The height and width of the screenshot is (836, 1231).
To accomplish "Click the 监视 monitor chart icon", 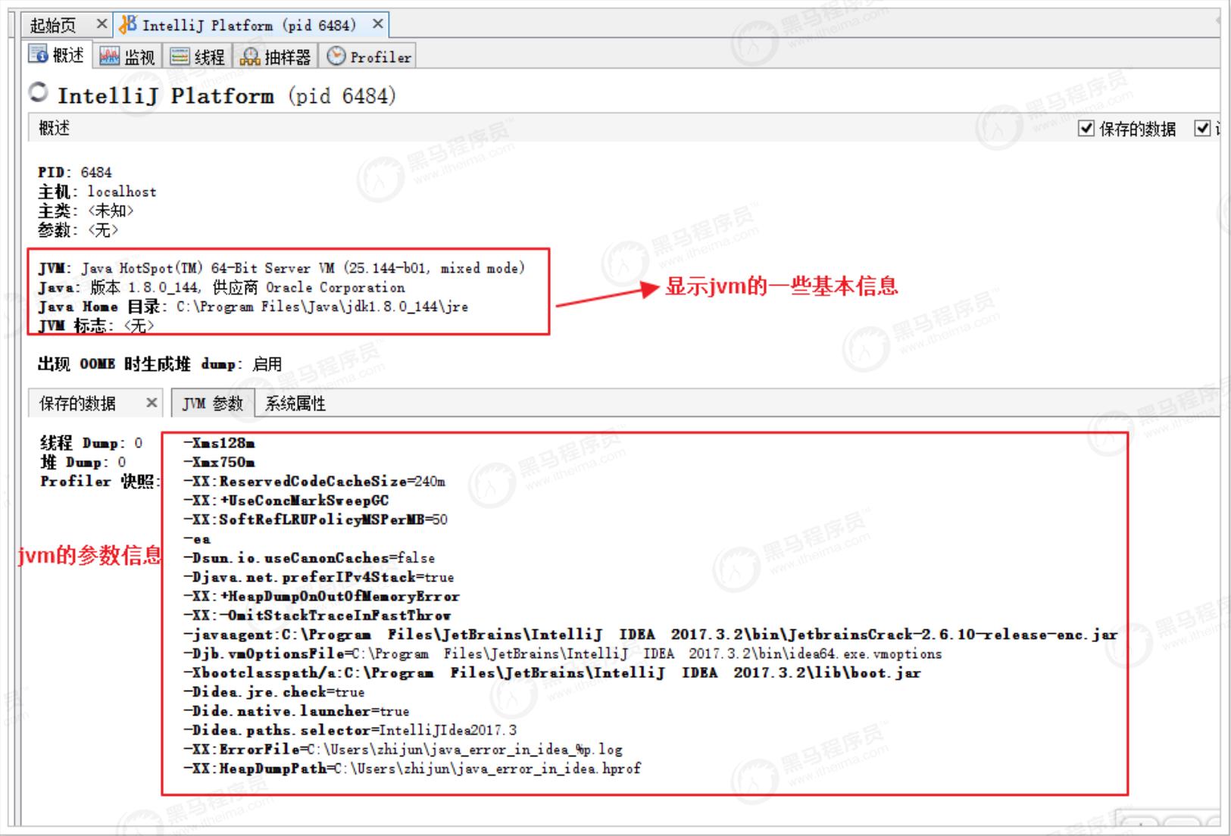I will click(x=109, y=56).
